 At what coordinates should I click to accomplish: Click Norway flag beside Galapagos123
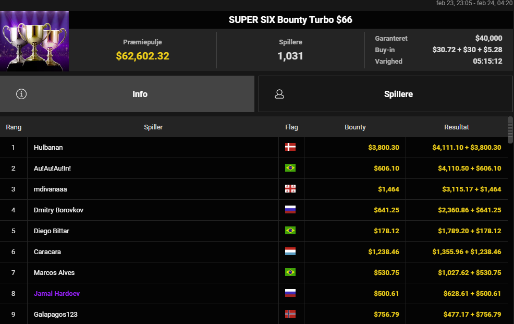coord(290,314)
